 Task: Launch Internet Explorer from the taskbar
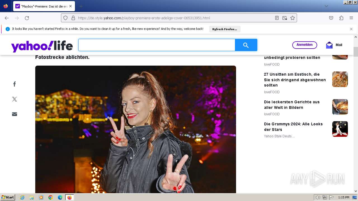tap(22, 197)
